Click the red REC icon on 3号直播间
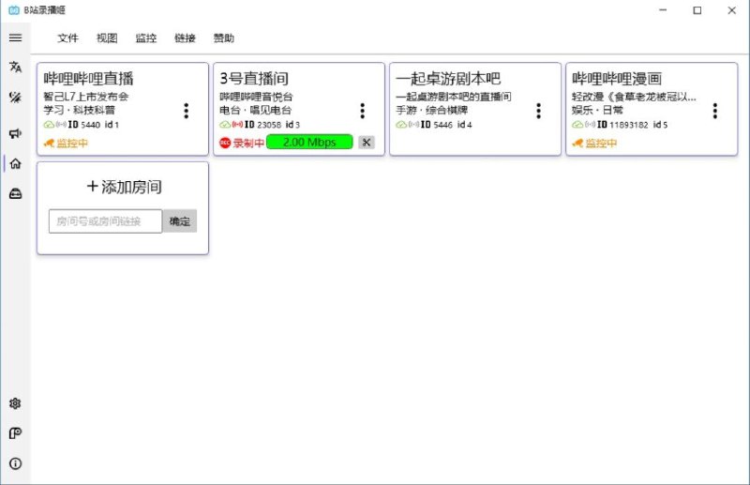 click(225, 143)
